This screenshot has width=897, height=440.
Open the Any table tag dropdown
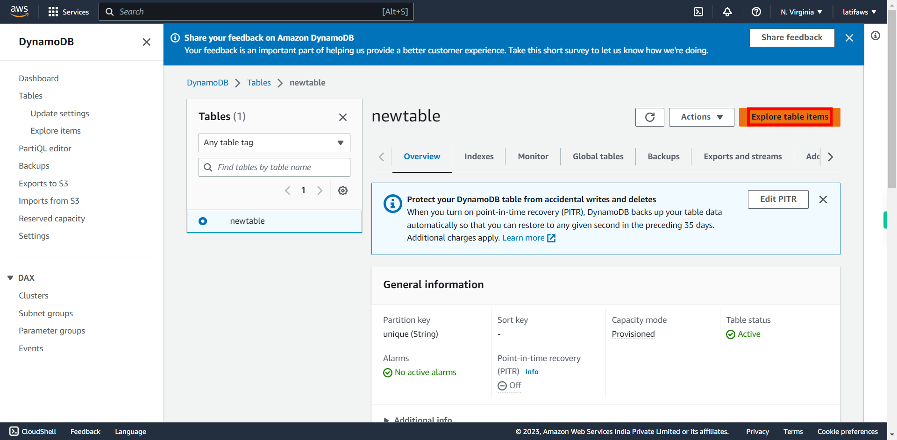274,143
